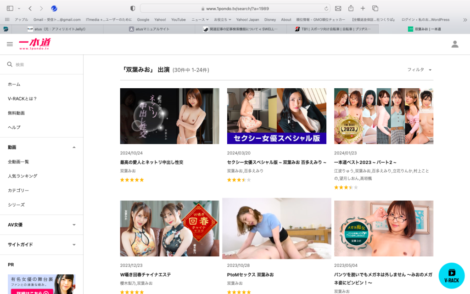Image resolution: width=470 pixels, height=294 pixels.
Task: Click the privacy shield icon
Action: (133, 8)
